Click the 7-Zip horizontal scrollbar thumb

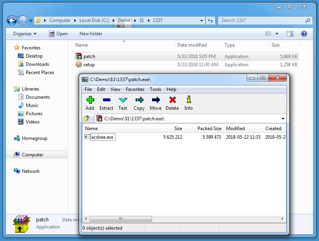(121, 219)
